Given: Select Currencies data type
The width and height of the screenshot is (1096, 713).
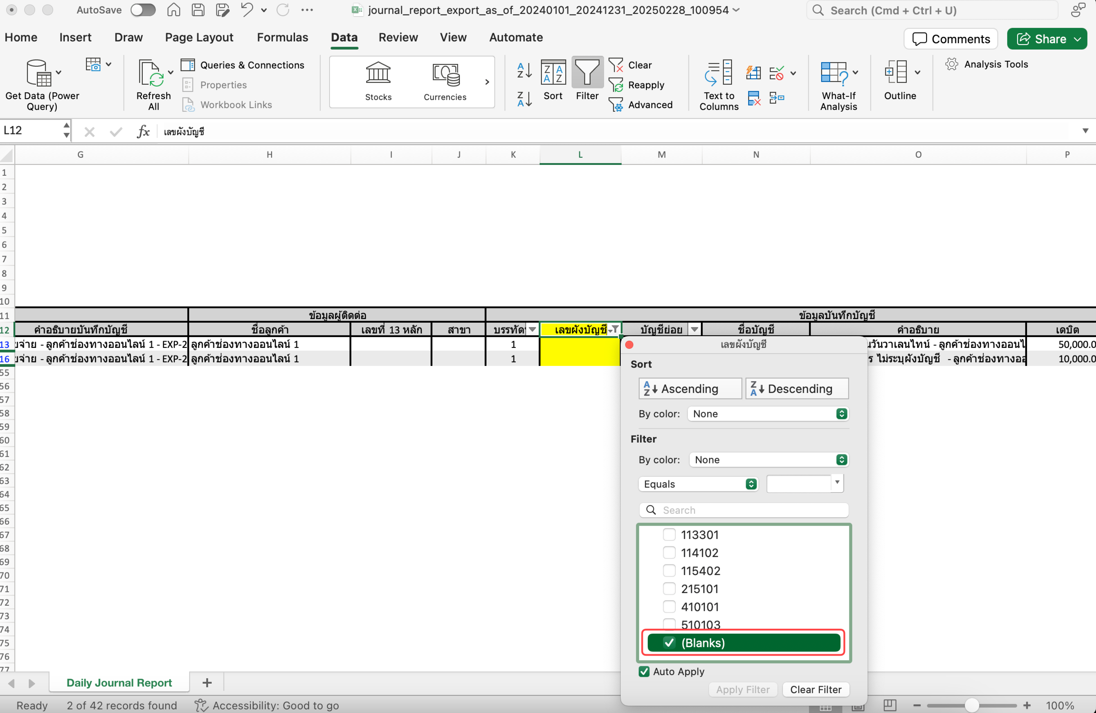Looking at the screenshot, I should click(445, 81).
